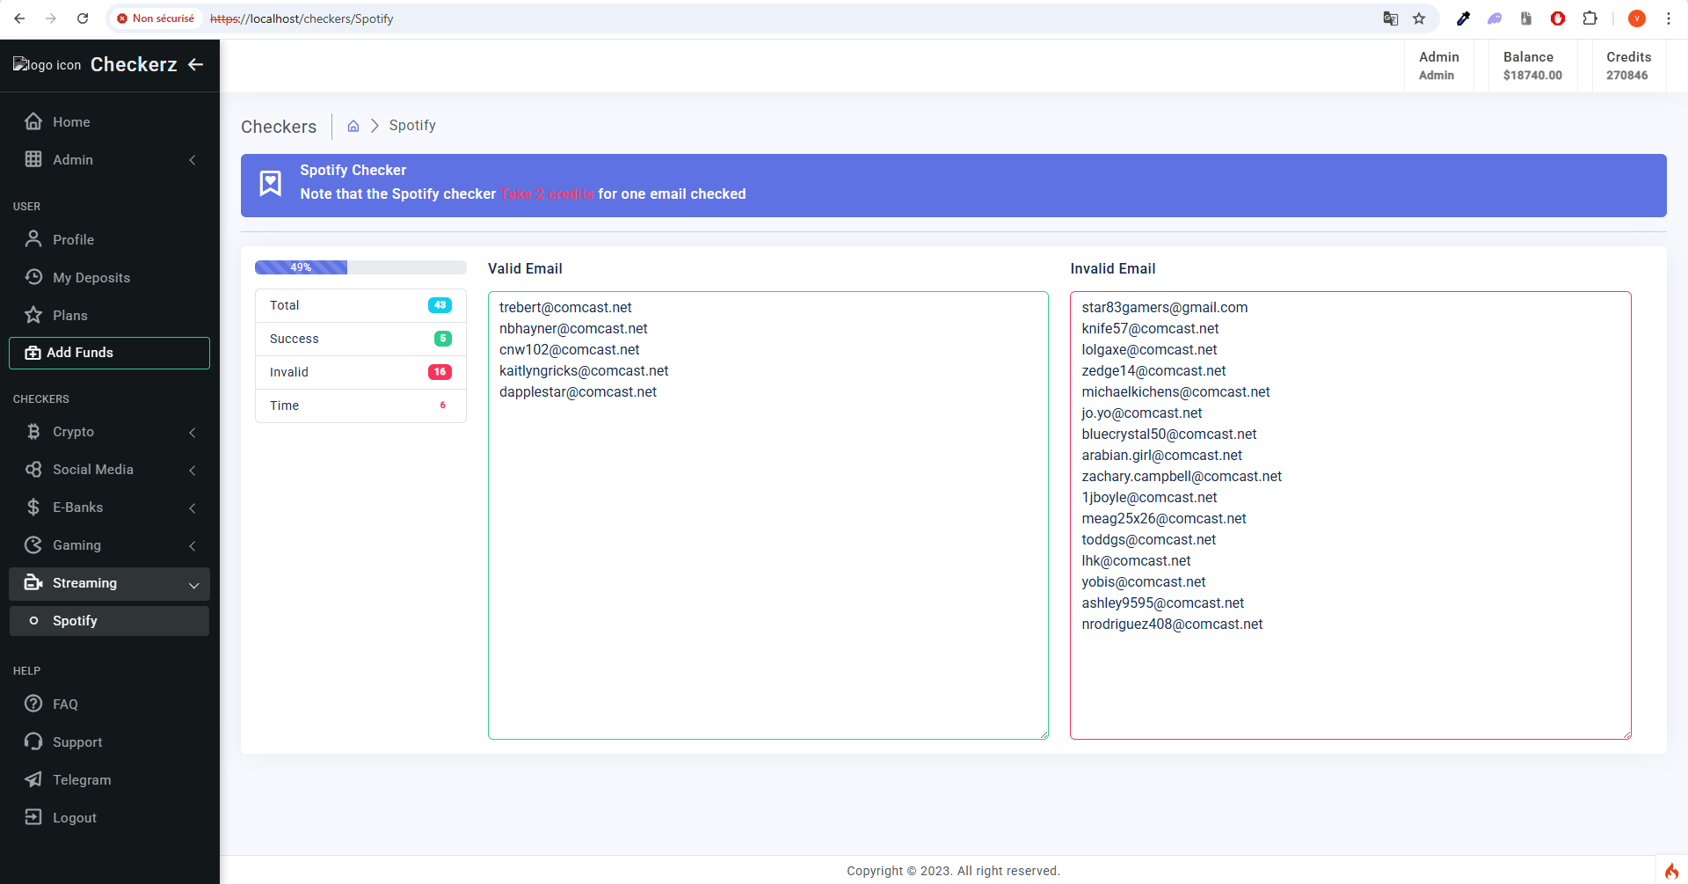Viewport: 1688px width, 884px height.
Task: Expand the Crypto submenu chevron
Action: [193, 432]
